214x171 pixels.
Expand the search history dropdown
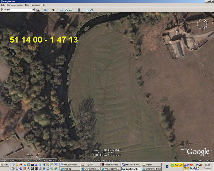(33, 10)
